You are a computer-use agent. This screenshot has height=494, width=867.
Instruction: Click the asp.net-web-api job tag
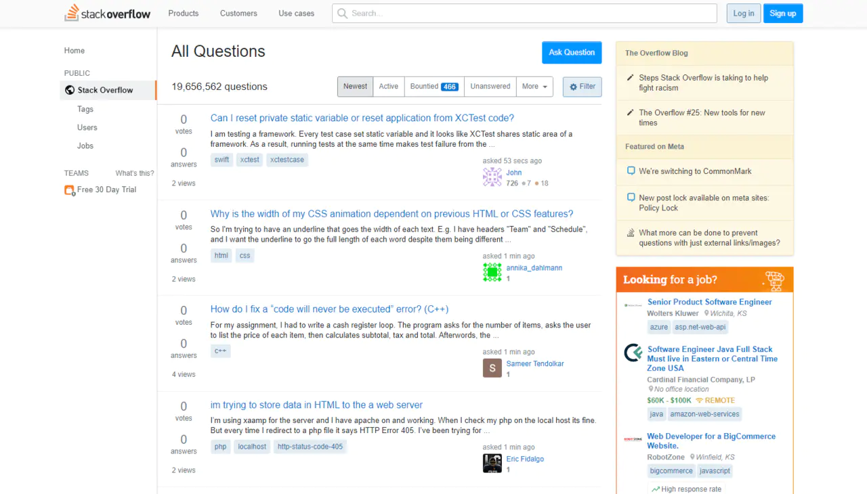700,327
